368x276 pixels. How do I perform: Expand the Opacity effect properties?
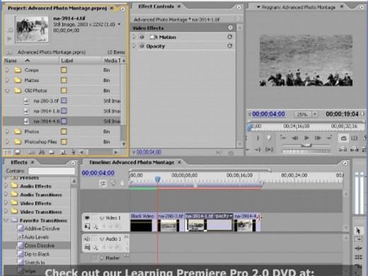coord(134,46)
